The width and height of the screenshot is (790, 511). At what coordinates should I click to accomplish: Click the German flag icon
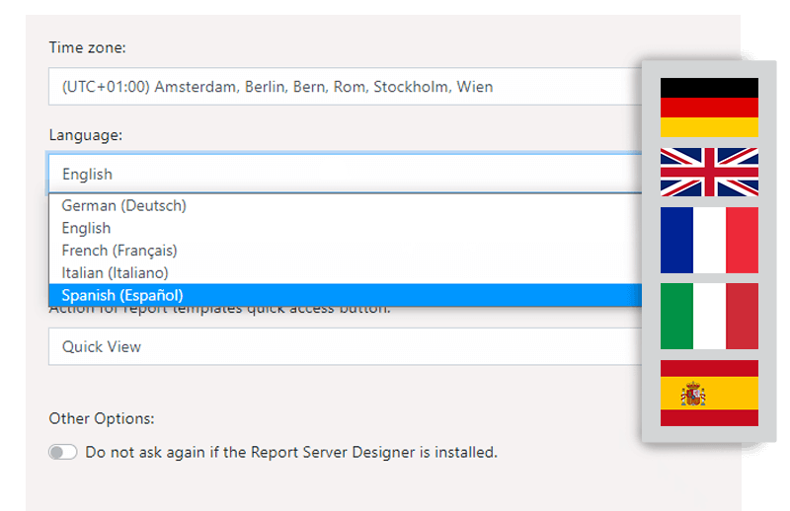pyautogui.click(x=709, y=108)
